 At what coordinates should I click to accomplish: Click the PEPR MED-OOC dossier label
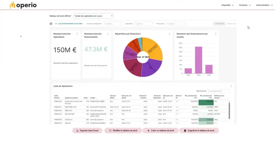[x=71, y=107]
